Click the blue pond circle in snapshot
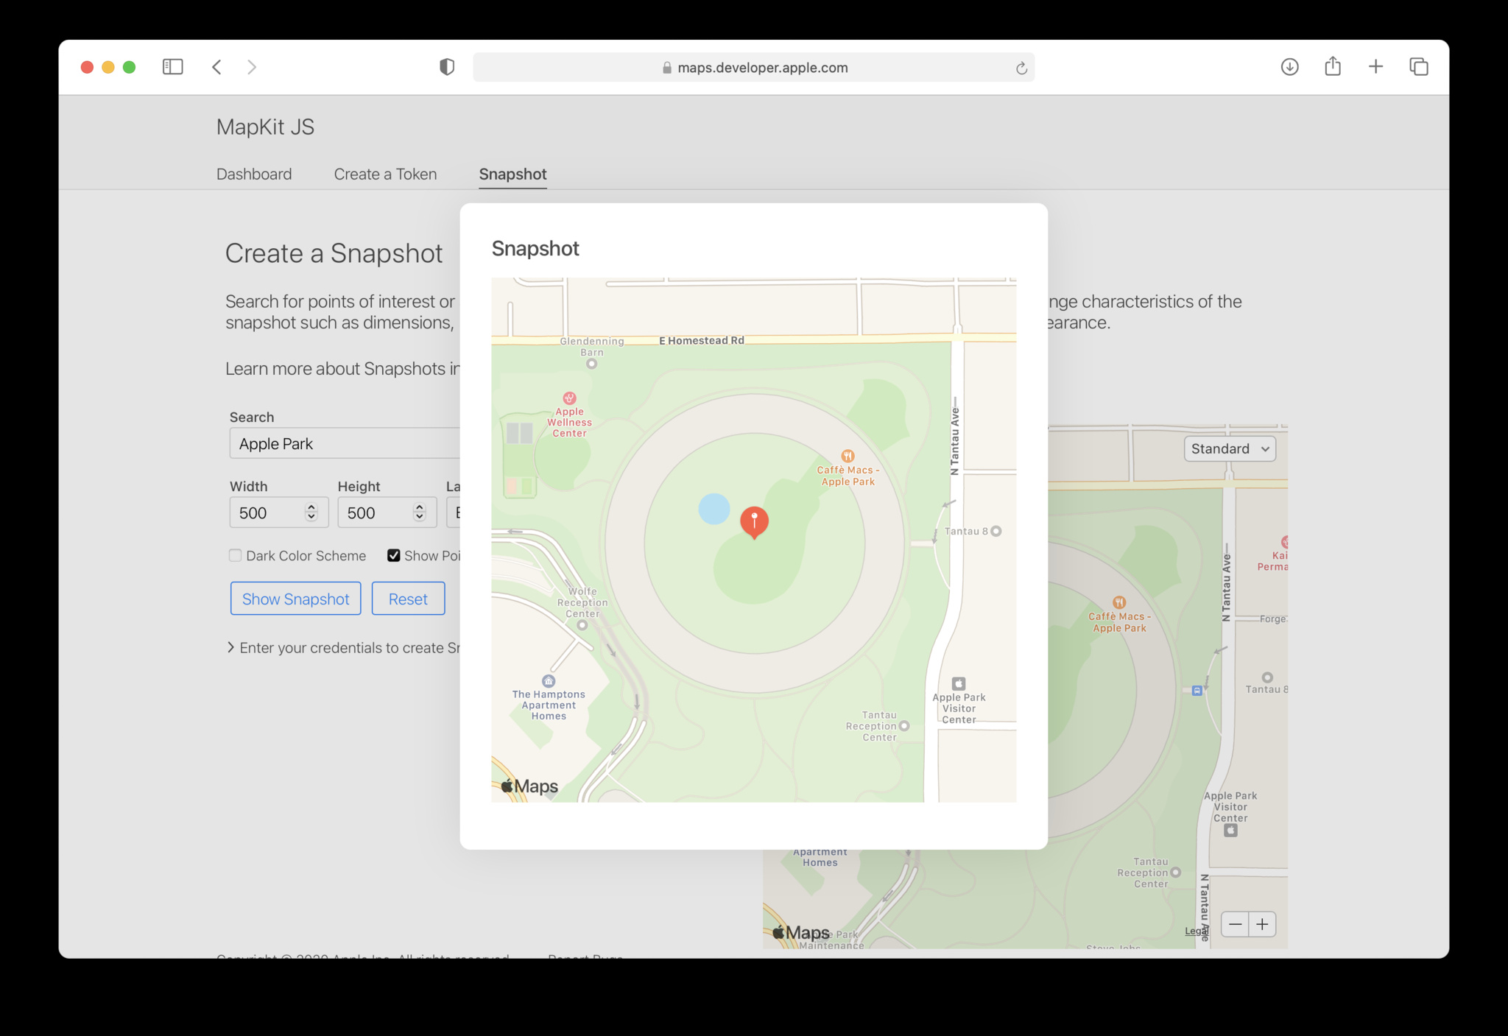 [x=714, y=509]
